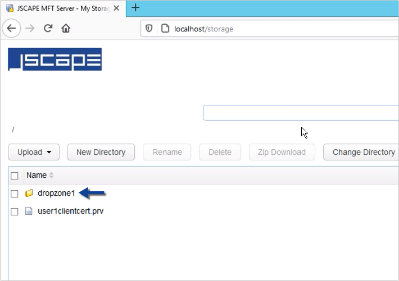Click the page info icon beside URL
Viewport: 399px width, 281px height.
165,28
